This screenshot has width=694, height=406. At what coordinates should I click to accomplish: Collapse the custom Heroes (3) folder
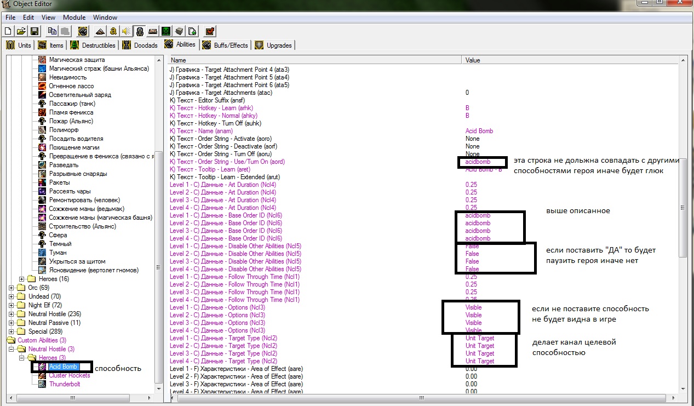pyautogui.click(x=21, y=358)
